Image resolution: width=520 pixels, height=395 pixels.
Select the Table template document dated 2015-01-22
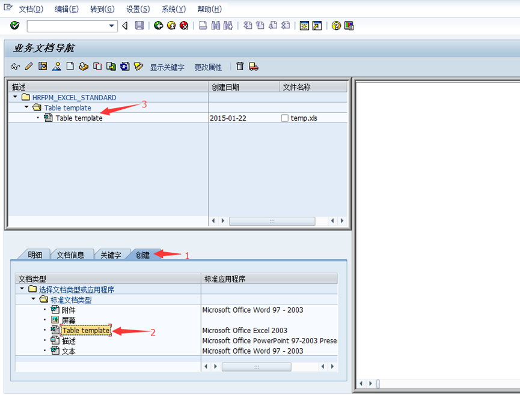pyautogui.click(x=79, y=118)
